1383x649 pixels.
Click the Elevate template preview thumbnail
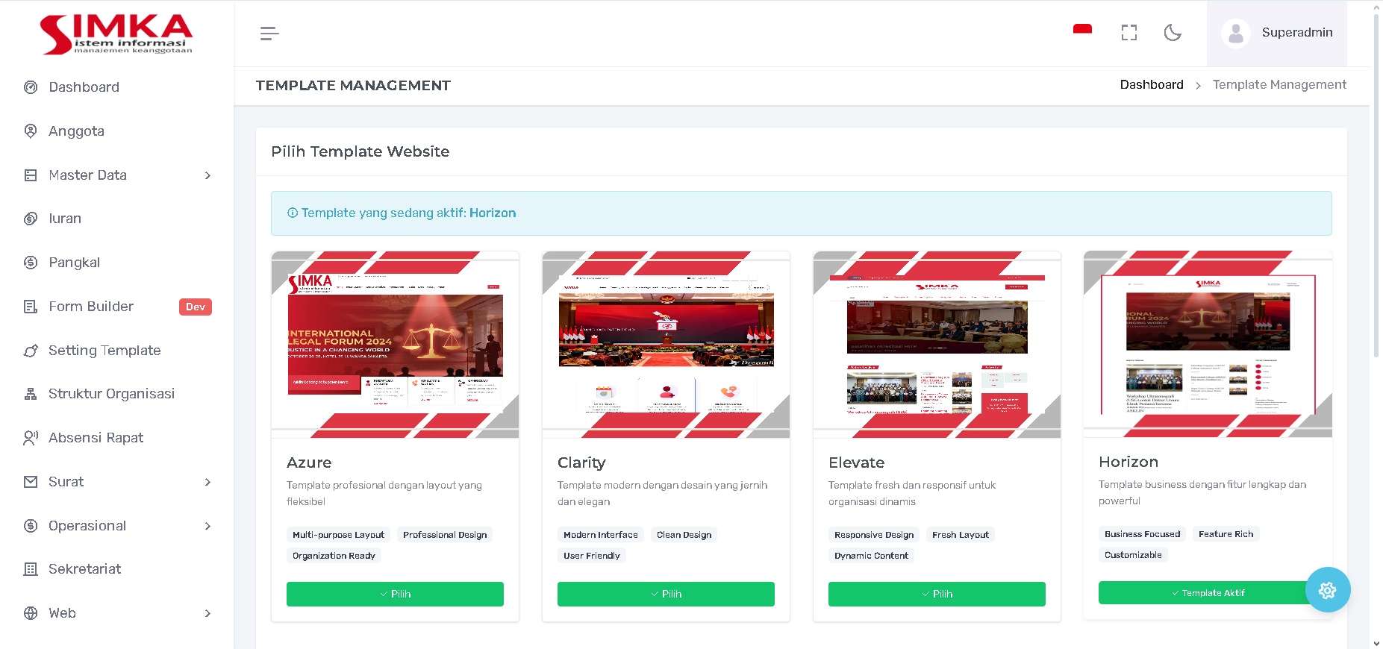point(937,345)
